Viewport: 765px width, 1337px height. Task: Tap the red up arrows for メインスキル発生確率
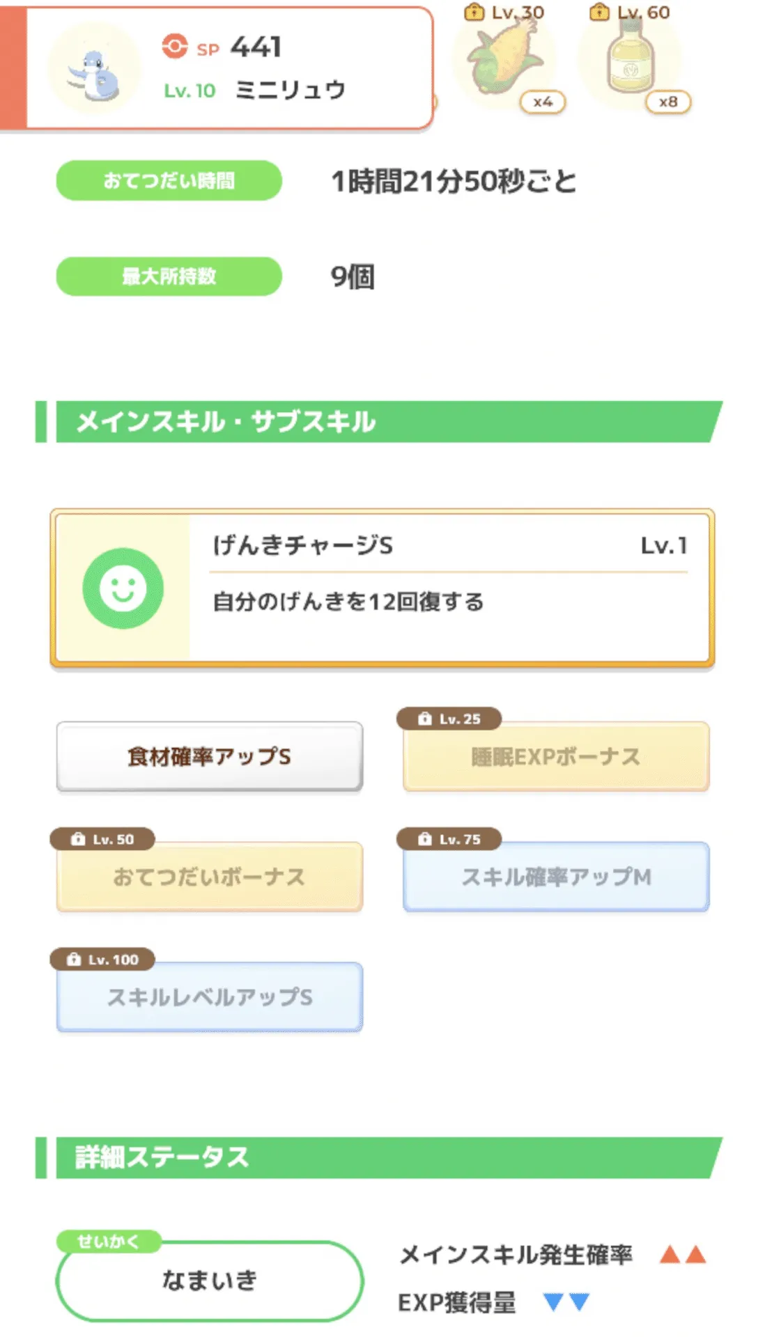(683, 1255)
